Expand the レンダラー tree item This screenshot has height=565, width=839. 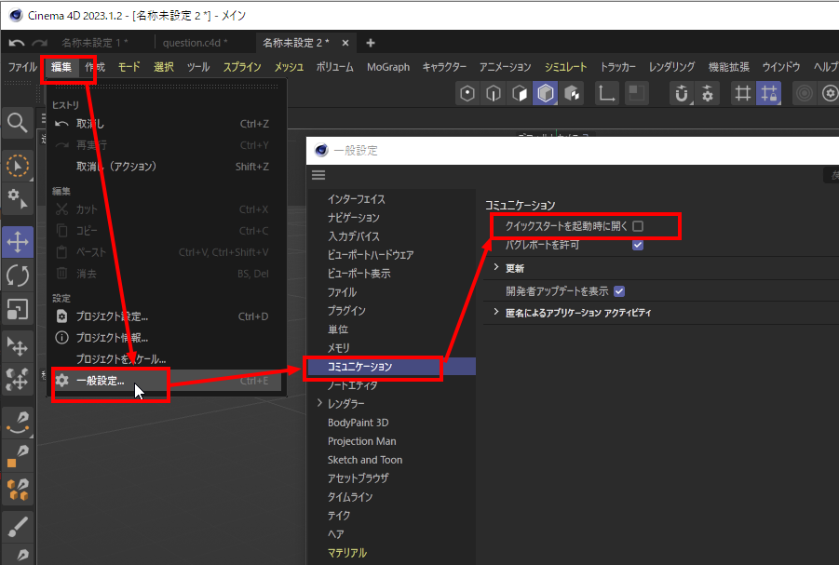[x=319, y=403]
